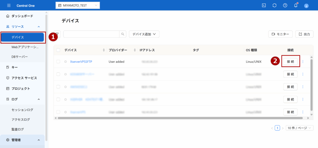
Task: Check the second device row checkbox
Action: 58,74
